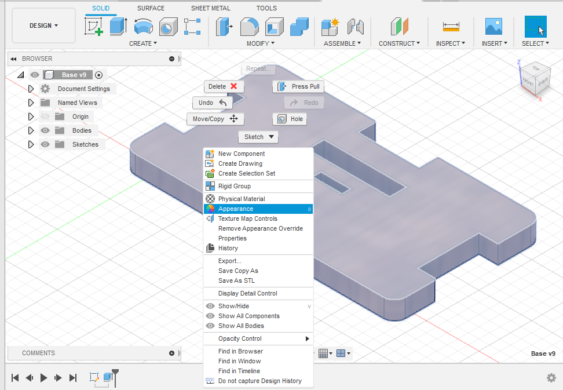563x390 pixels.
Task: Select the New Component toolbar icon
Action: pyautogui.click(x=330, y=27)
